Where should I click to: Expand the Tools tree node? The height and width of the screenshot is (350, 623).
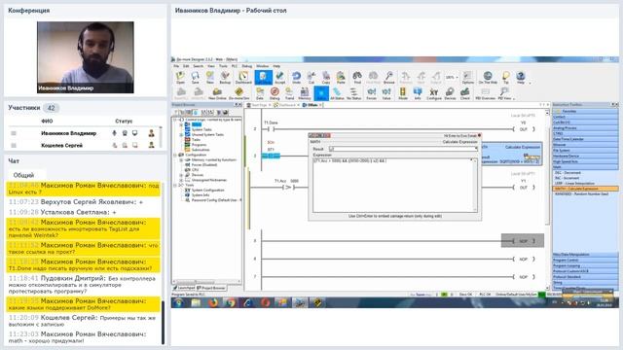[175, 185]
